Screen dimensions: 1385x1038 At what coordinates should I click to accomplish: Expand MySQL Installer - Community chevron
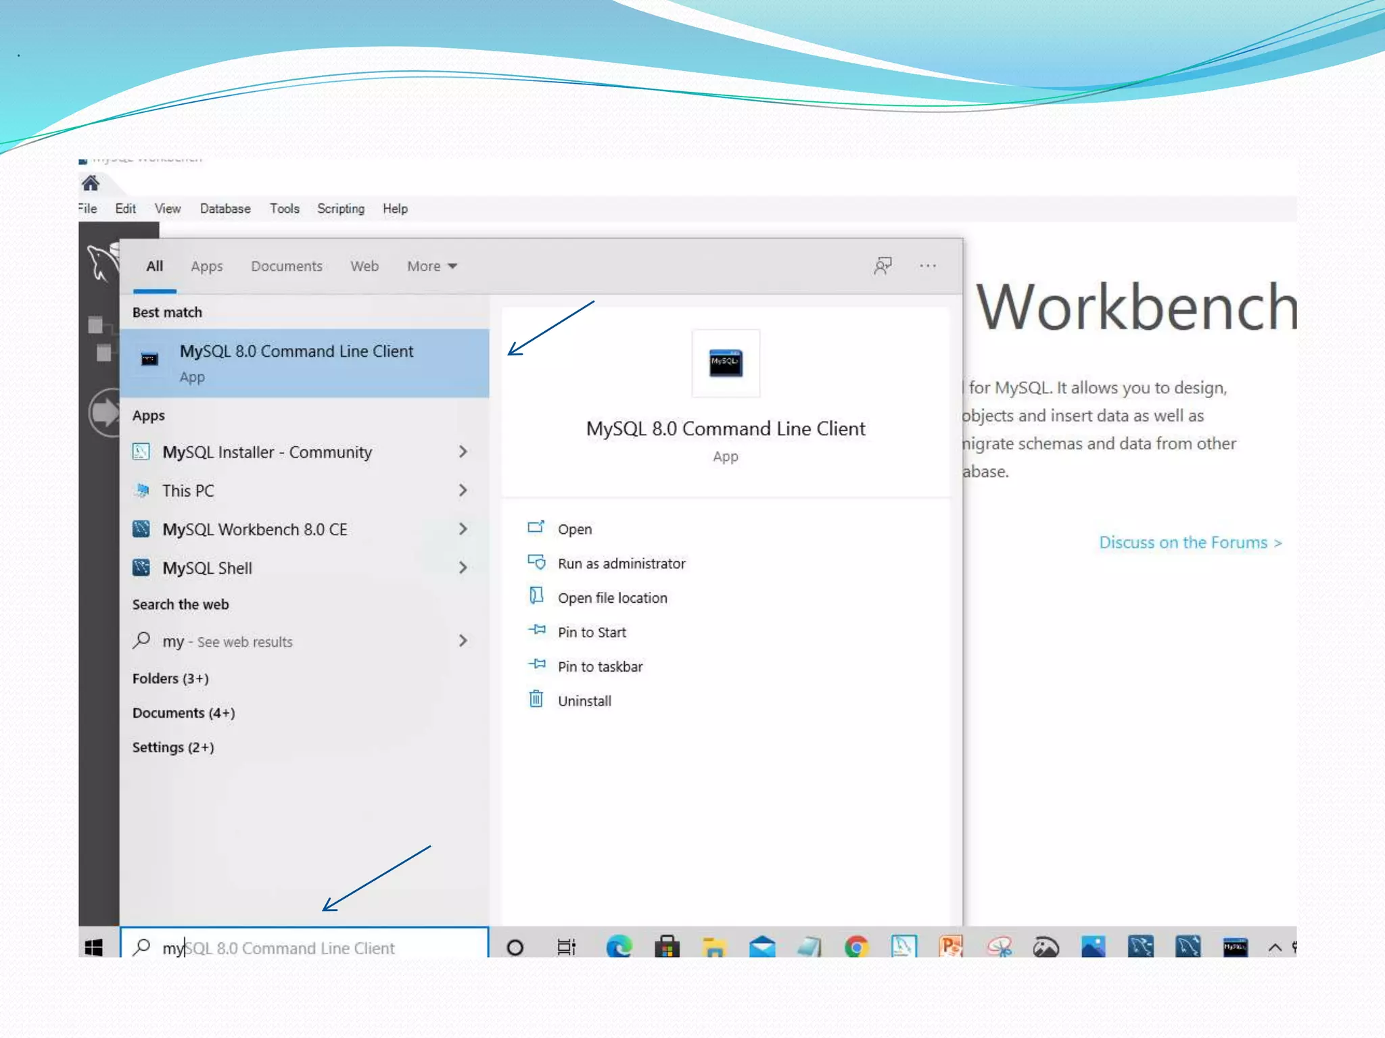tap(463, 451)
